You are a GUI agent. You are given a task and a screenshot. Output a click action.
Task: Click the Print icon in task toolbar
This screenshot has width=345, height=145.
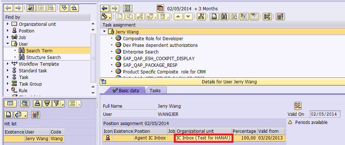pos(214,16)
